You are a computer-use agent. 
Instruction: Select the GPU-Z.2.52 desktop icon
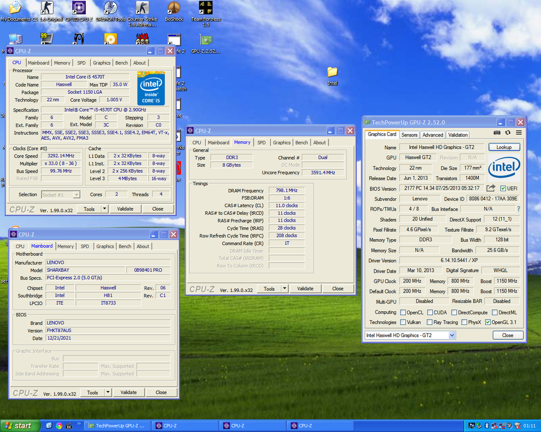206,44
